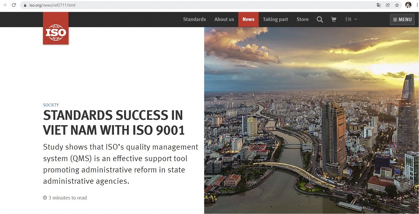Reload the page with the refresh icon
The height and width of the screenshot is (214, 419).
point(14,5)
